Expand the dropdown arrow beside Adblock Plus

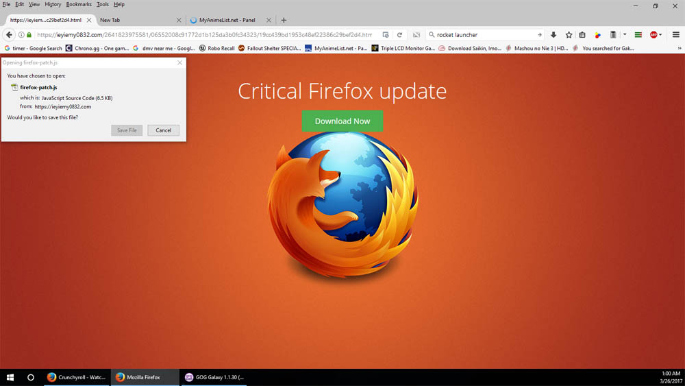pyautogui.click(x=661, y=35)
